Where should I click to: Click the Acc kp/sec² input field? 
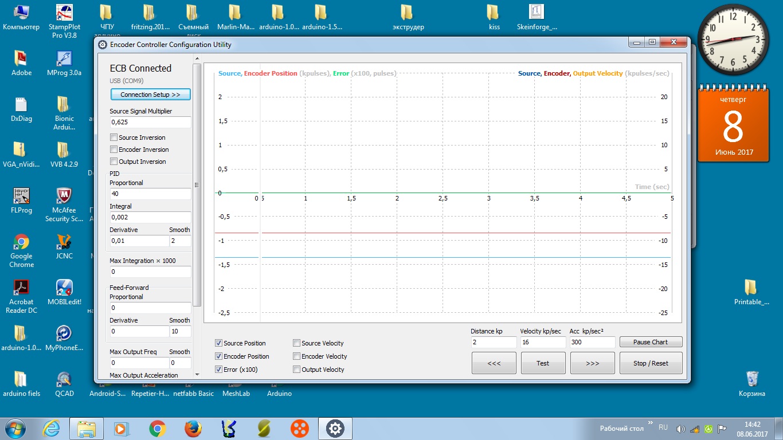[592, 342]
